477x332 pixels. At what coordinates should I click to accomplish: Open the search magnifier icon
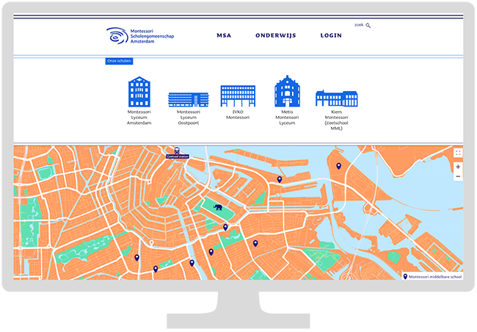click(368, 26)
